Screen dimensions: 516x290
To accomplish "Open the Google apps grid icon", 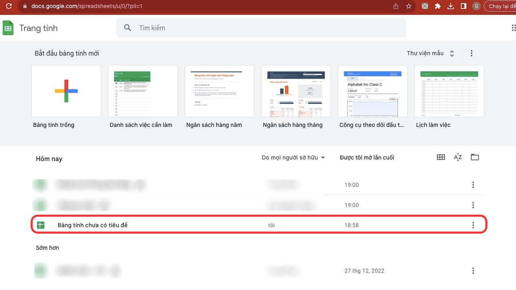I will point(513,28).
